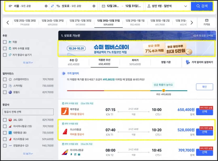Select 12월 29일-1월 1일 date tab
218x161 pixels.
point(135,22)
